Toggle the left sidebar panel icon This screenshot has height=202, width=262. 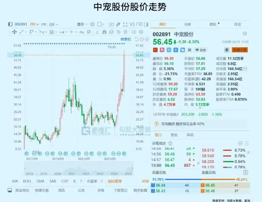(10, 24)
